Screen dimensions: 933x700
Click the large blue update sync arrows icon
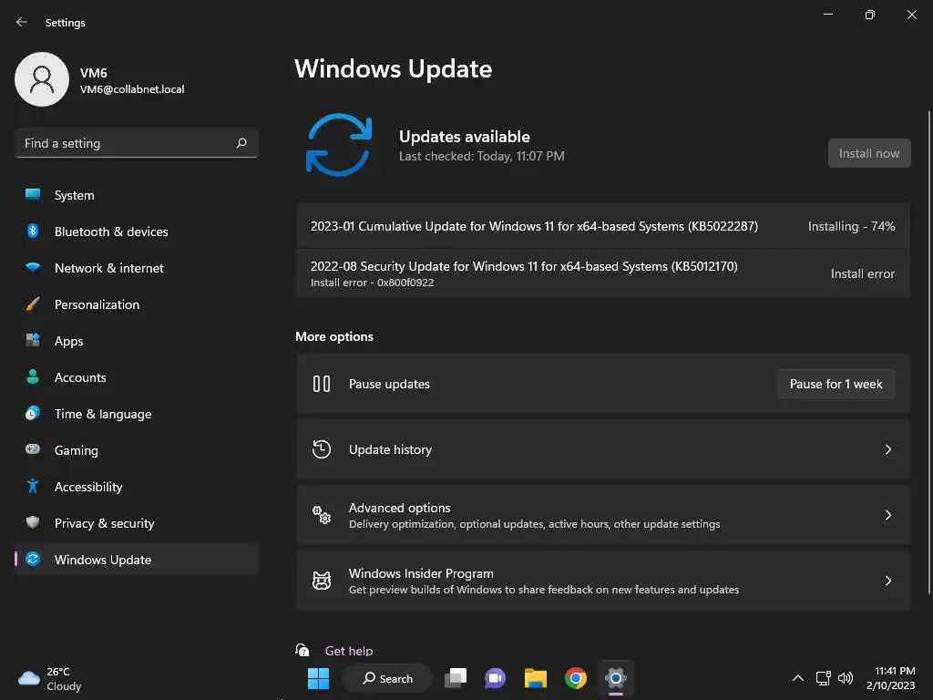coord(339,145)
